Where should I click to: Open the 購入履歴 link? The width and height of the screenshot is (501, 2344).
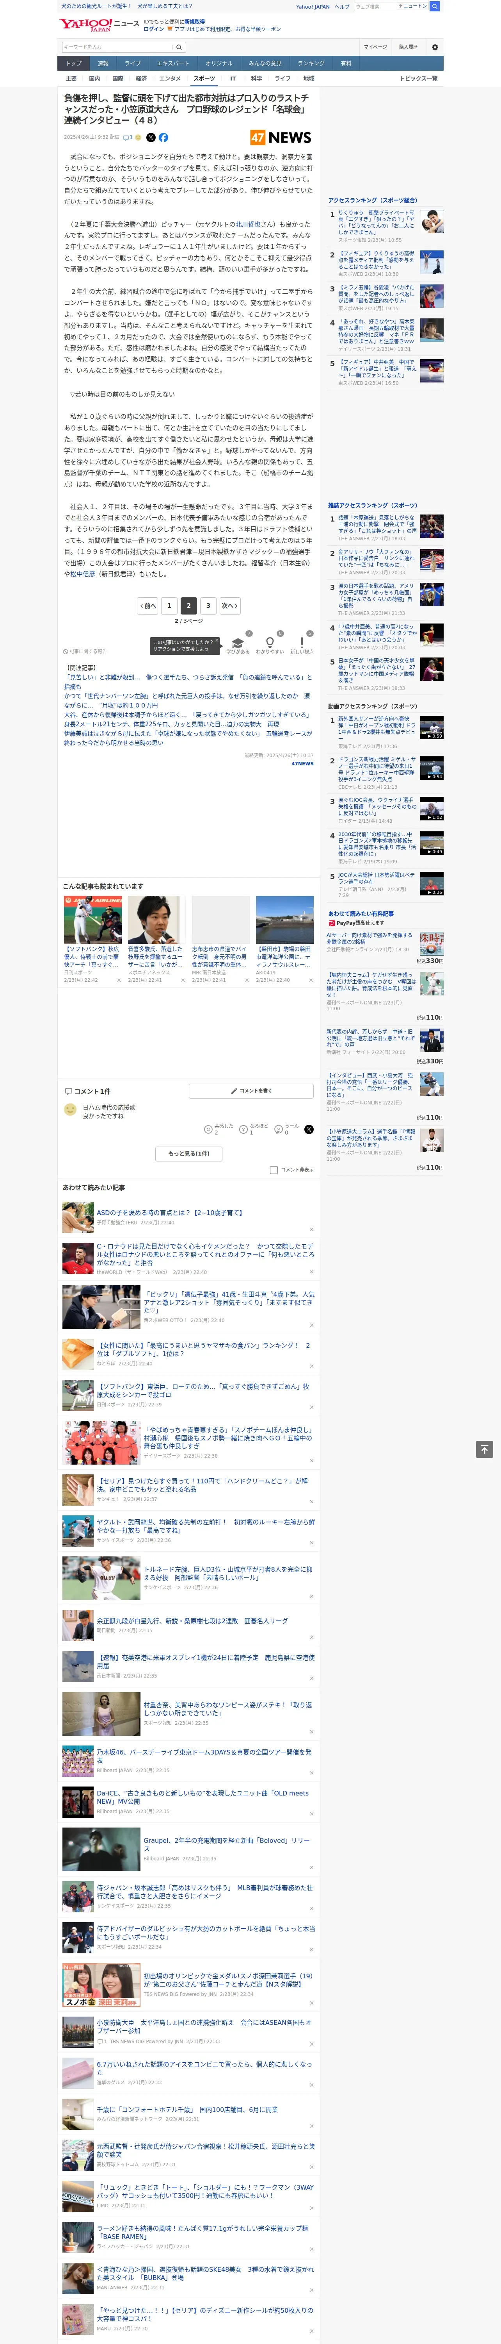[408, 46]
